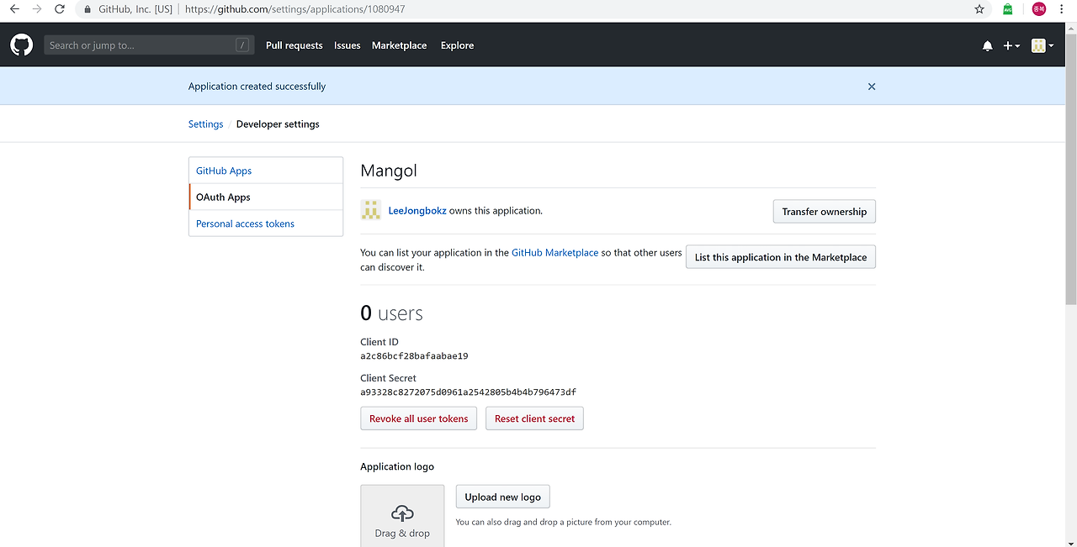
Task: Open the Chrome profile avatar
Action: pyautogui.click(x=1039, y=9)
